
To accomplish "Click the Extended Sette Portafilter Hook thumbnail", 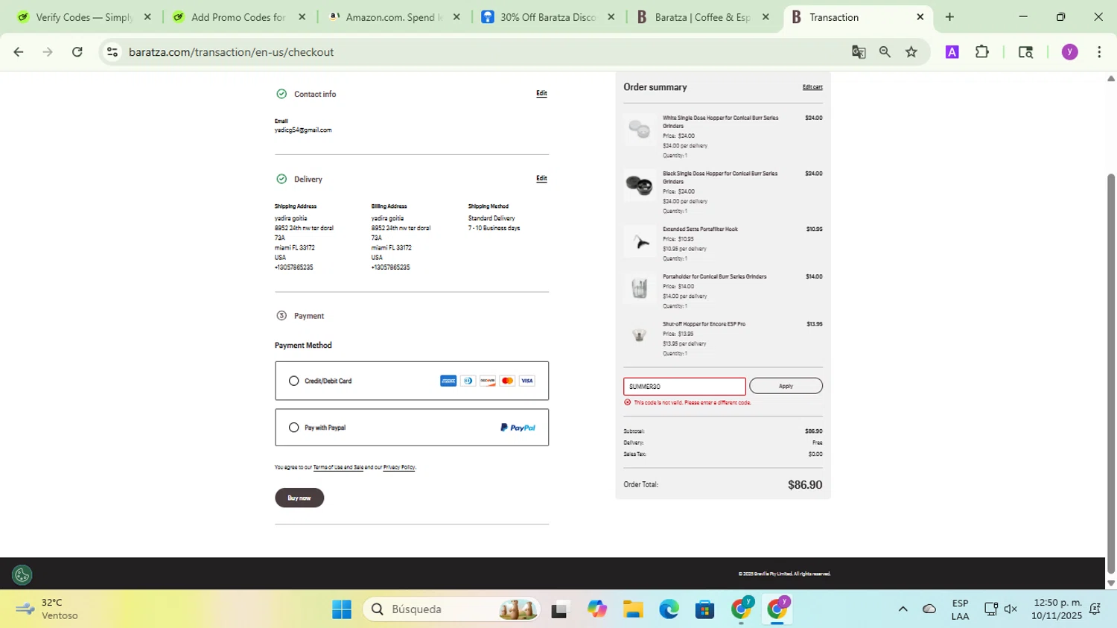I will pyautogui.click(x=640, y=241).
